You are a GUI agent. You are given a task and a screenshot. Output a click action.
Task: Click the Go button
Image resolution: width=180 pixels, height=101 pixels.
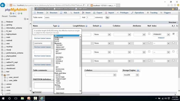tap(107, 17)
